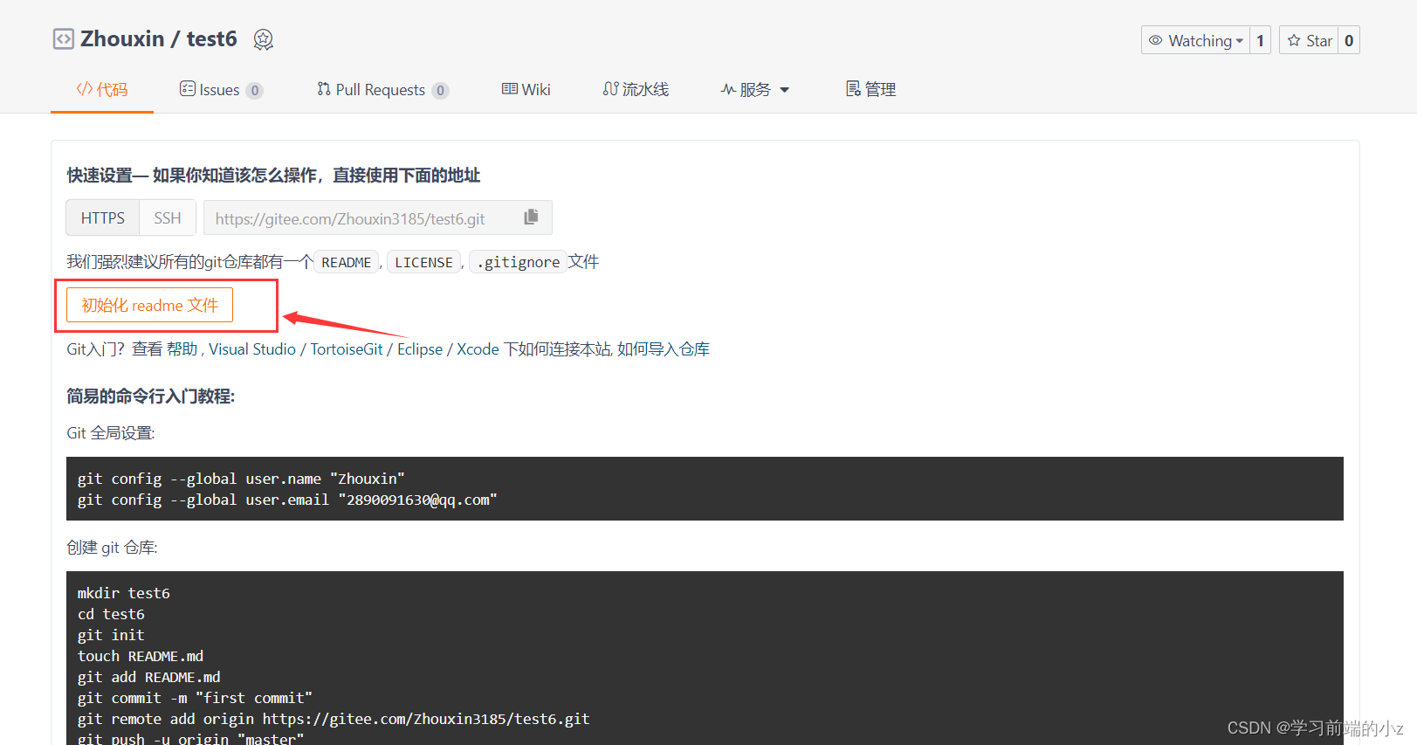
Task: Click 初始化 readme 文件 button
Action: pos(149,305)
